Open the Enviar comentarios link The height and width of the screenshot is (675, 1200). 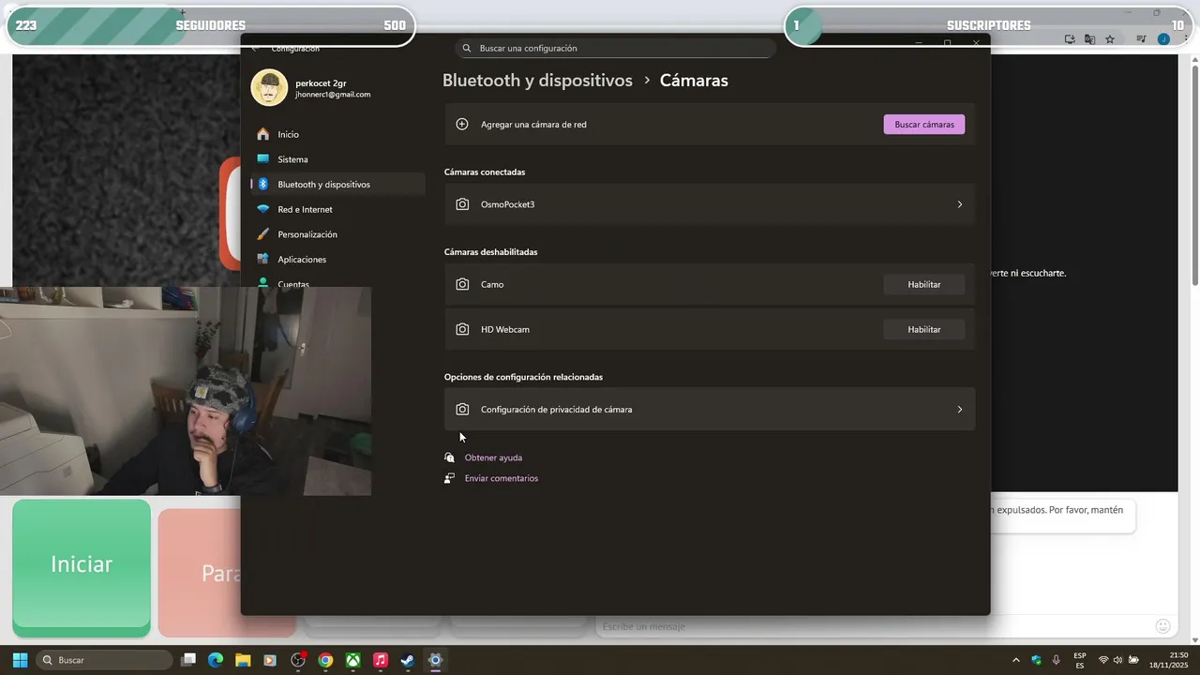point(502,478)
